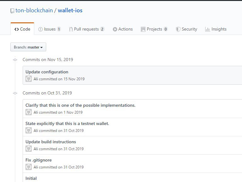242x182 pixels.
Task: Click 'Ali committed on 1 Nov 2019'
Action: [58, 112]
